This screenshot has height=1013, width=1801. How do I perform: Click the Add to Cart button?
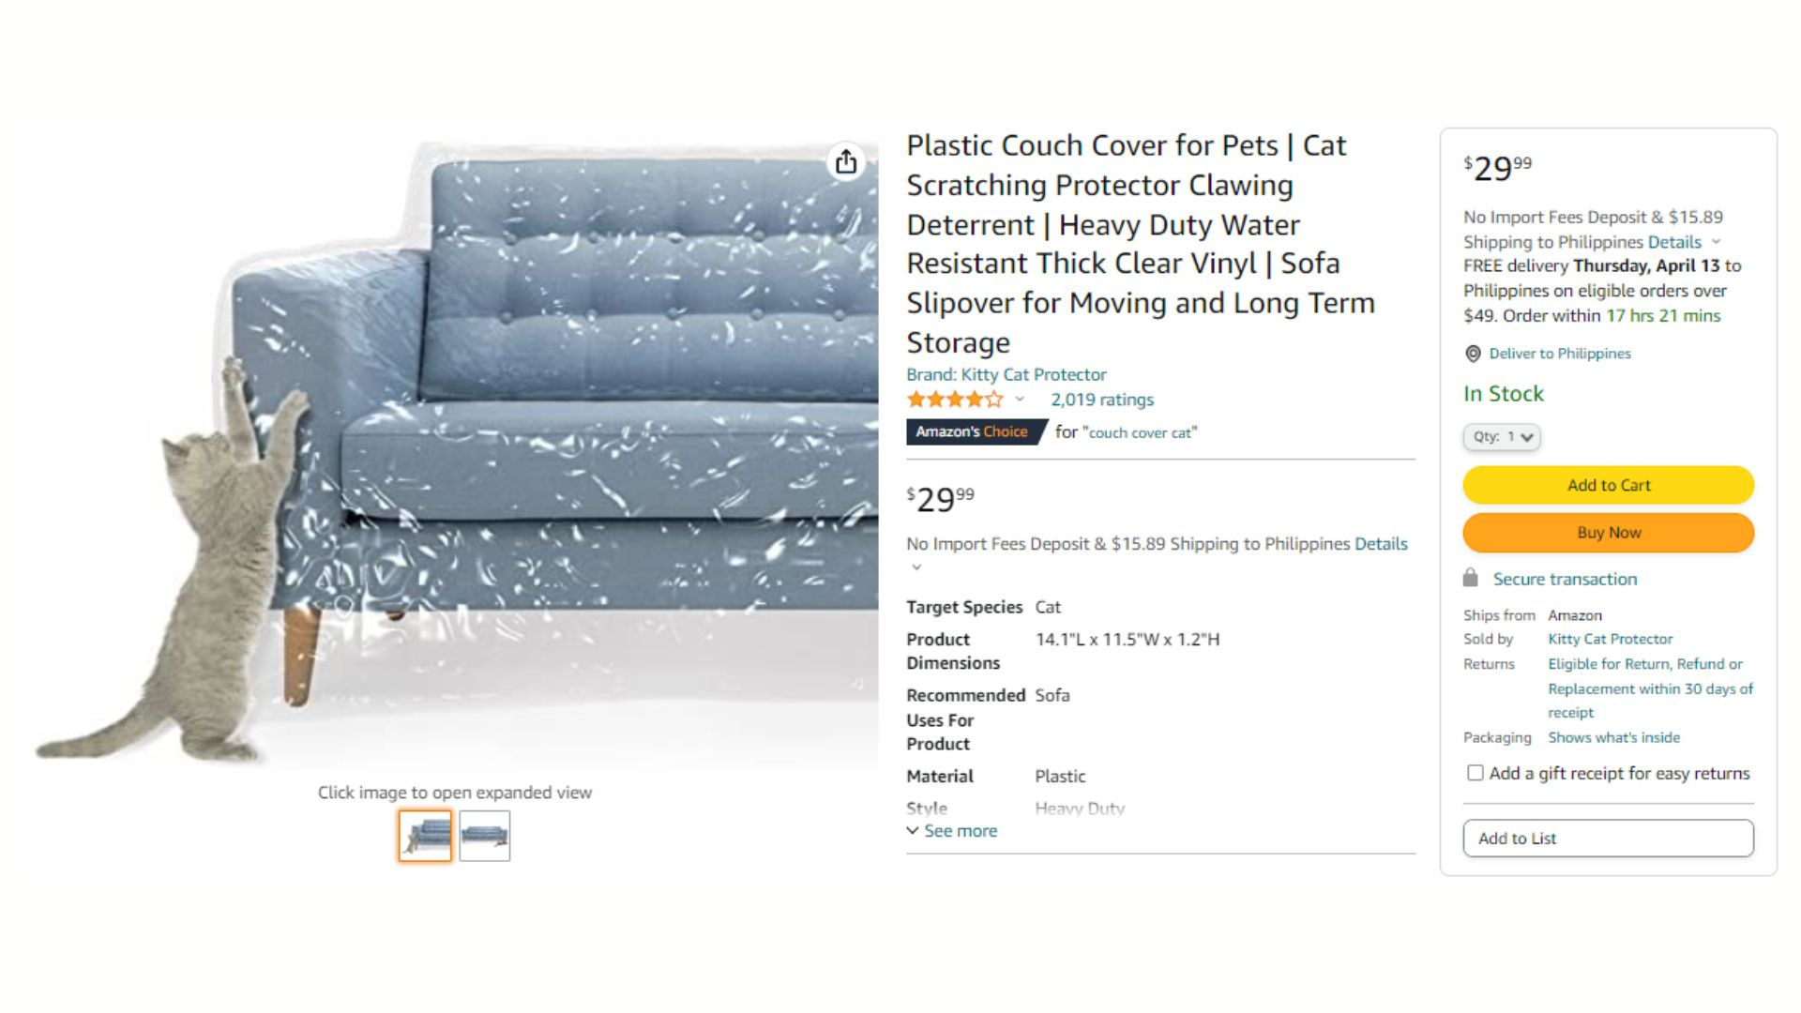[x=1609, y=485]
